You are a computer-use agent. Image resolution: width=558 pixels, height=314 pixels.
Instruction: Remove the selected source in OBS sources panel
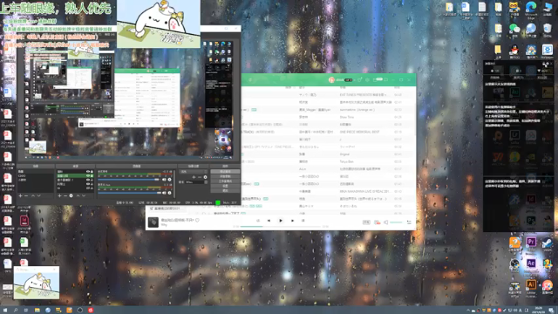click(x=65, y=195)
